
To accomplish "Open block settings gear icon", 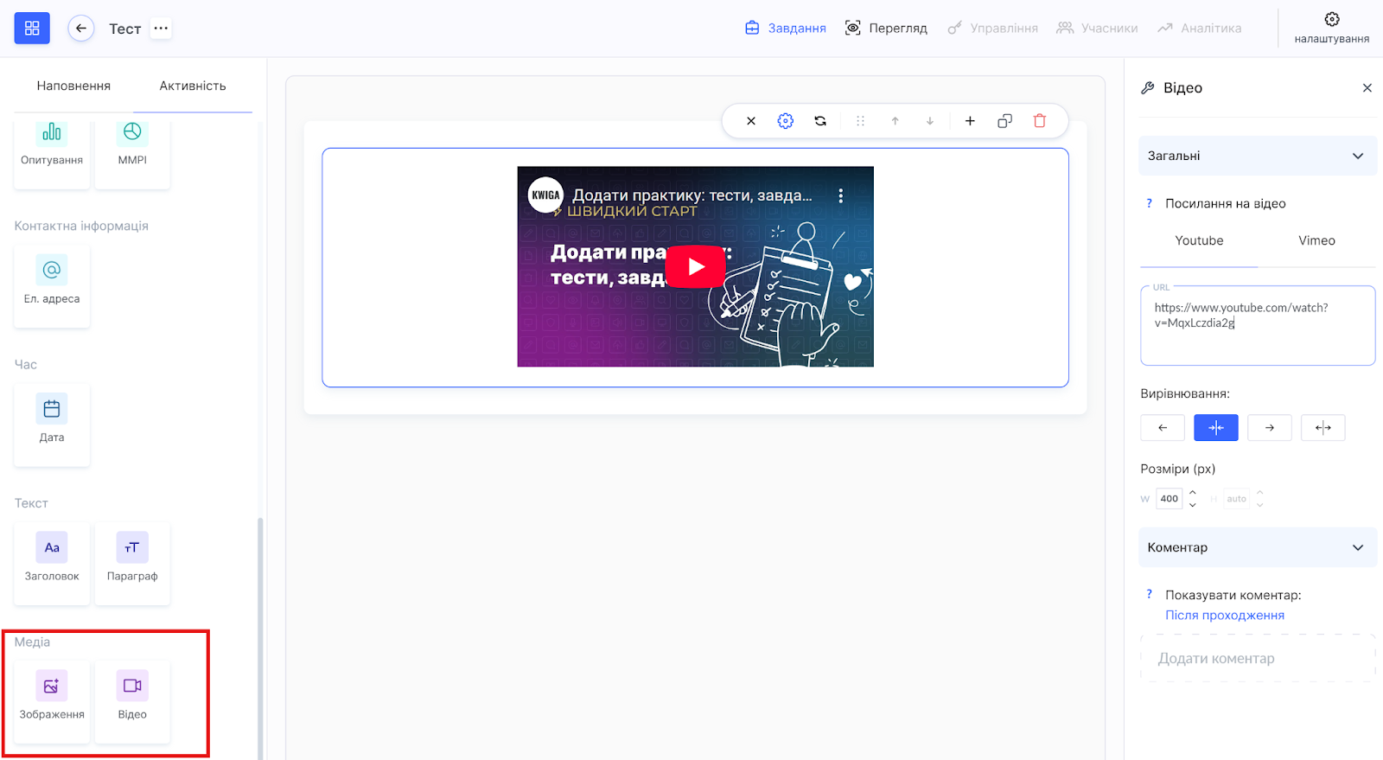I will click(x=785, y=121).
